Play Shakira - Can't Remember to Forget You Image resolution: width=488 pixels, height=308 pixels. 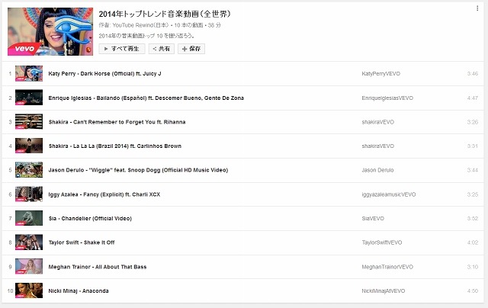click(117, 122)
